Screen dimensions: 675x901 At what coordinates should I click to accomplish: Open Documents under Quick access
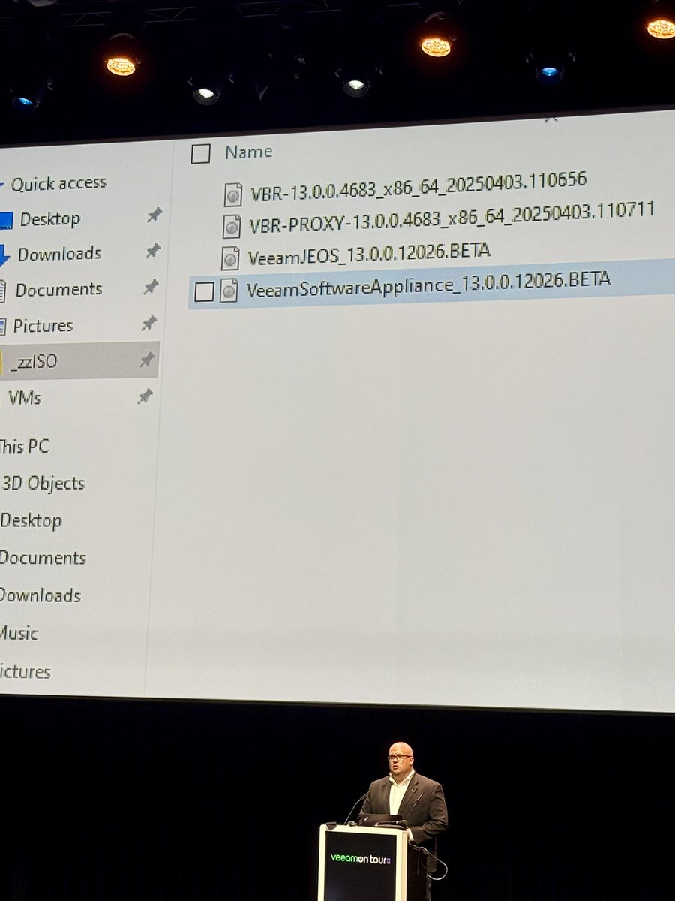[58, 289]
